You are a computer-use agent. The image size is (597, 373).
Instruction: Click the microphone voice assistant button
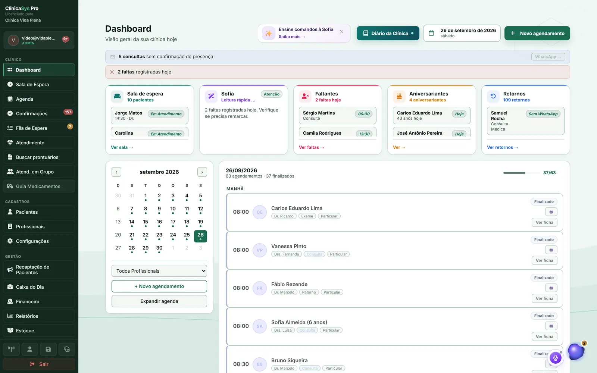click(556, 358)
